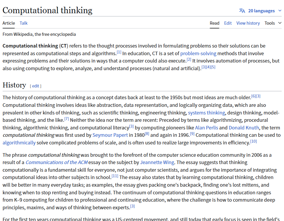Open the systems thinking link
The image size is (284, 221).
click(207, 113)
